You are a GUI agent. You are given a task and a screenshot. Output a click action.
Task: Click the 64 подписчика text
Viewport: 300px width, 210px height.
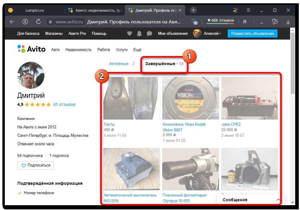point(30,155)
